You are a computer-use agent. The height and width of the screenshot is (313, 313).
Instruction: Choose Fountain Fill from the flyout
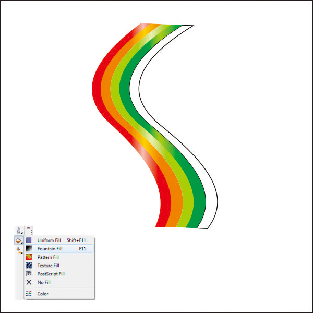click(59, 249)
